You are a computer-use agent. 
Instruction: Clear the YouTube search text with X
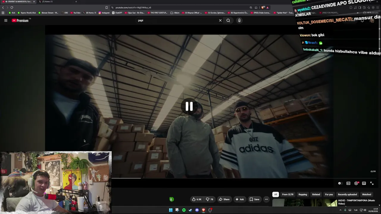click(x=220, y=21)
